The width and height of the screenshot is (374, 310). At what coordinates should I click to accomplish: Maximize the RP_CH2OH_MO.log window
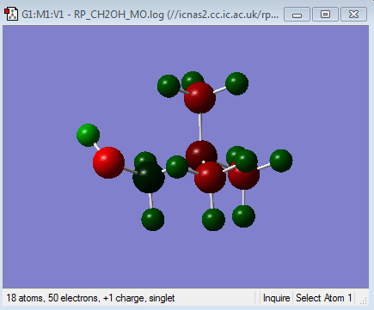[x=325, y=15]
